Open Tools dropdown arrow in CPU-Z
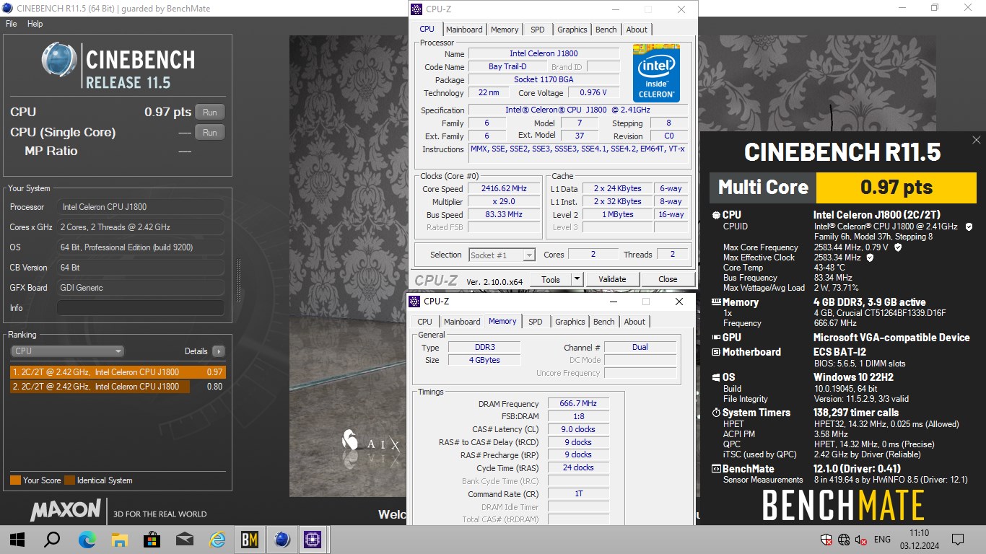Viewport: 986px width, 554px height. (x=577, y=279)
